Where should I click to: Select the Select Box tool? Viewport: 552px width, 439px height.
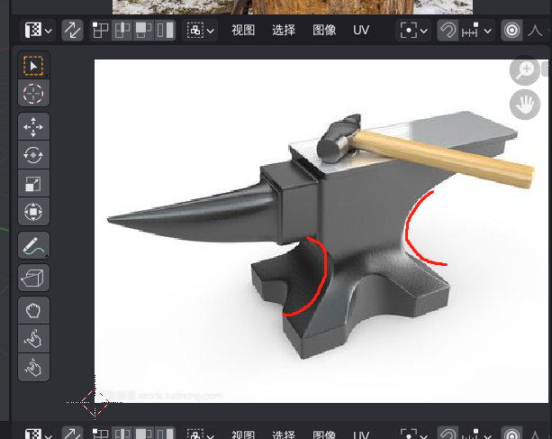(x=33, y=65)
